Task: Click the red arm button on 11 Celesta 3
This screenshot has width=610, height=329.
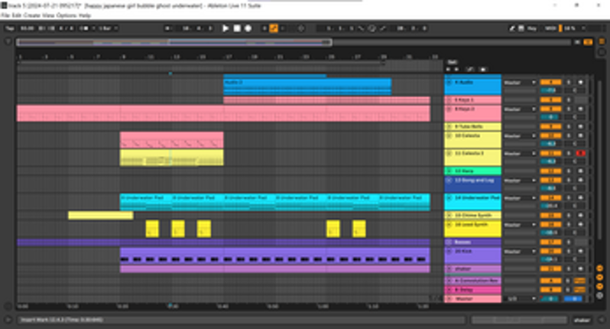Action: click(x=580, y=154)
